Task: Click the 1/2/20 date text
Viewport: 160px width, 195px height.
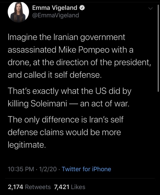Action: pos(48,169)
